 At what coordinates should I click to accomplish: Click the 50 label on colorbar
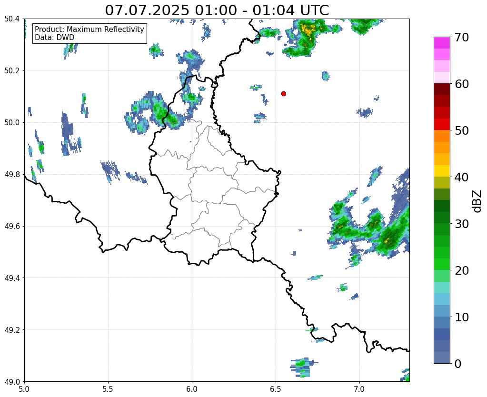[461, 130]
